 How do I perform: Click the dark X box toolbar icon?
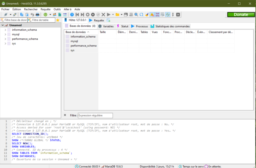[178, 14]
